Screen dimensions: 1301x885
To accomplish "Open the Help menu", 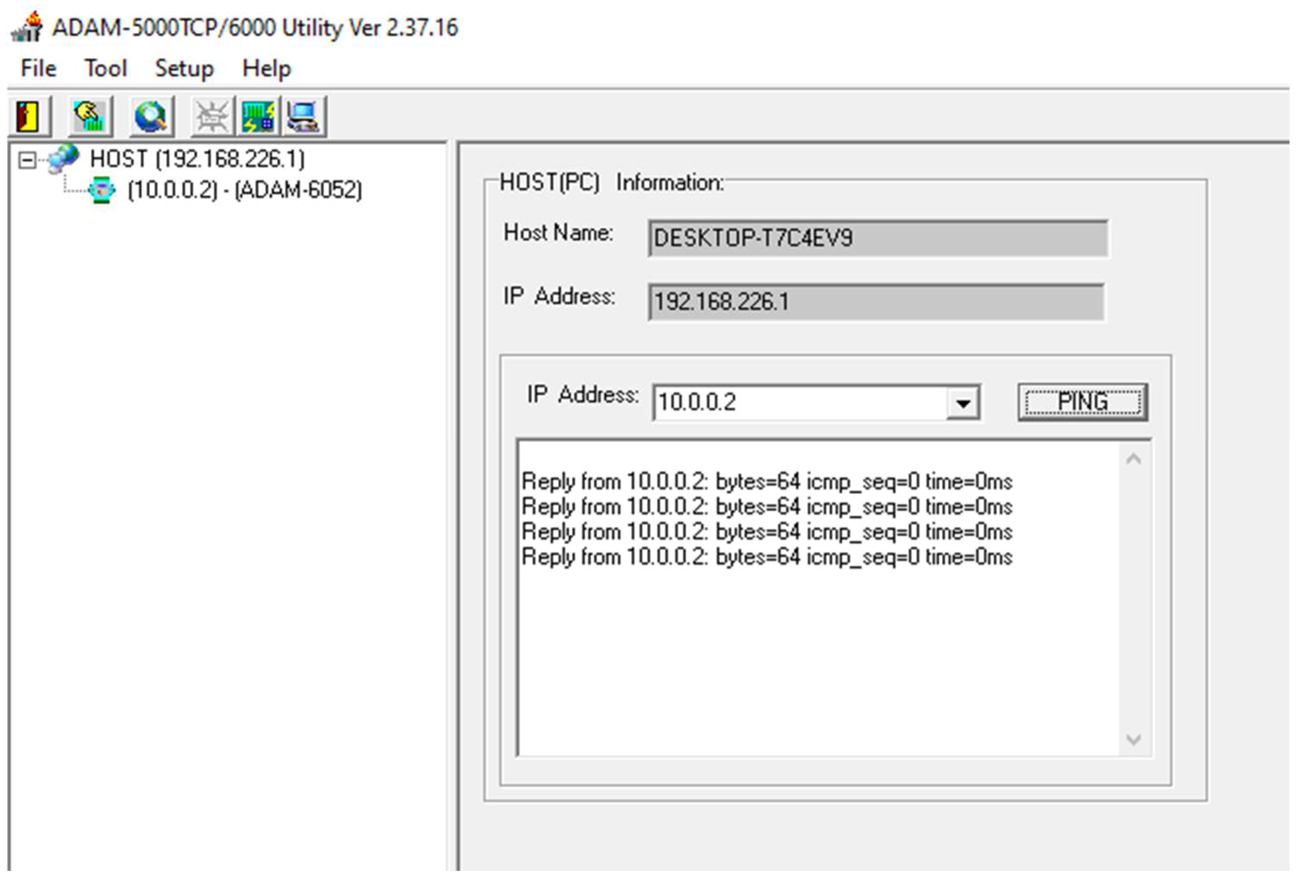I will [266, 68].
